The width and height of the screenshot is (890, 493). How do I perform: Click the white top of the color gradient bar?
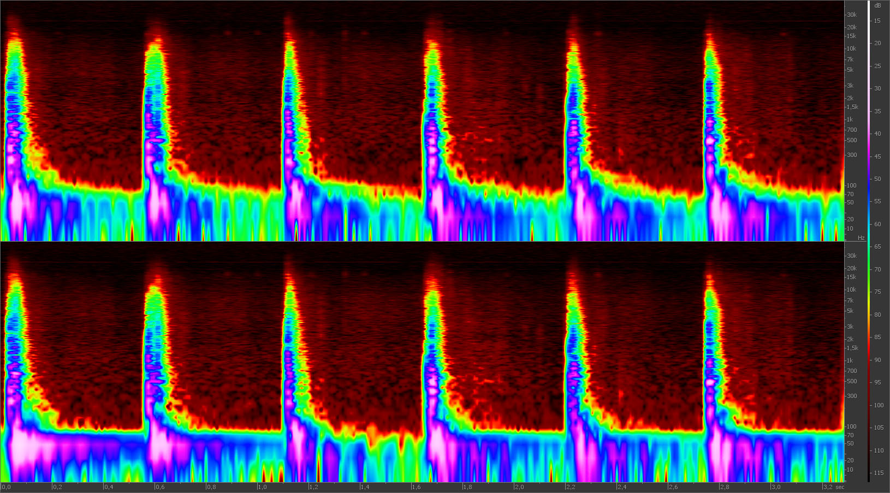coord(869,4)
